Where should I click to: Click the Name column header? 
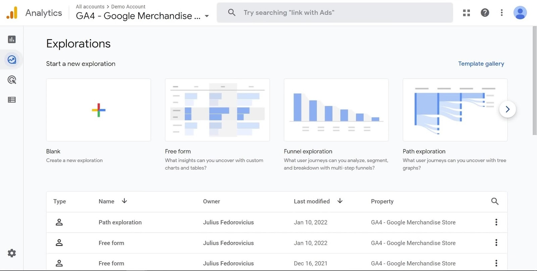tap(106, 201)
